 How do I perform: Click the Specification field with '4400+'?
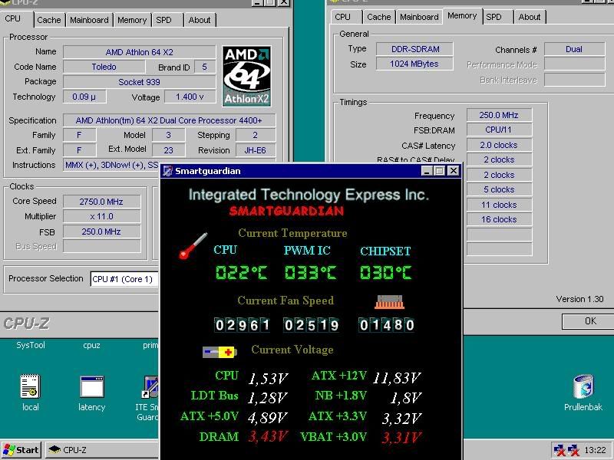click(x=169, y=120)
